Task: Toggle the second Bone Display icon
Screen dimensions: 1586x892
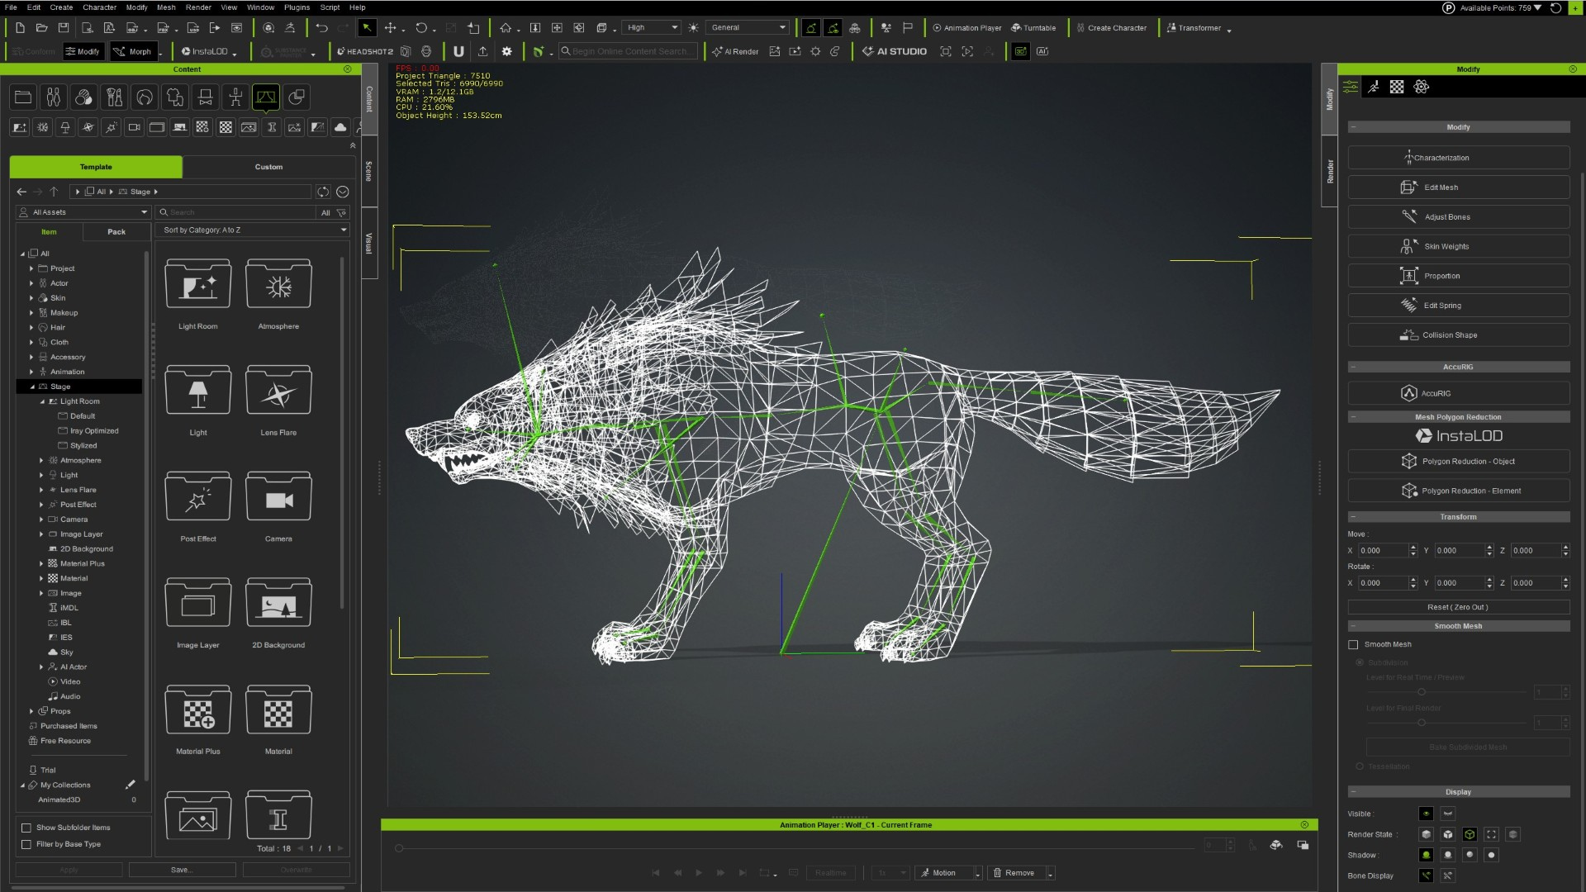Action: 1448,876
